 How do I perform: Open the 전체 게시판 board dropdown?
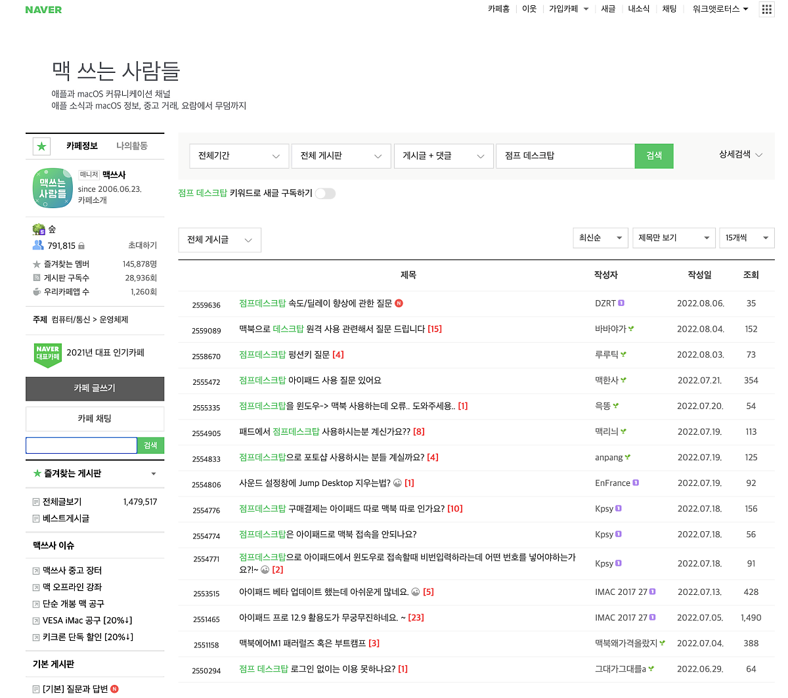(341, 156)
